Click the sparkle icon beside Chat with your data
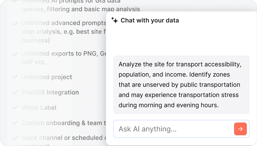 click(x=115, y=20)
